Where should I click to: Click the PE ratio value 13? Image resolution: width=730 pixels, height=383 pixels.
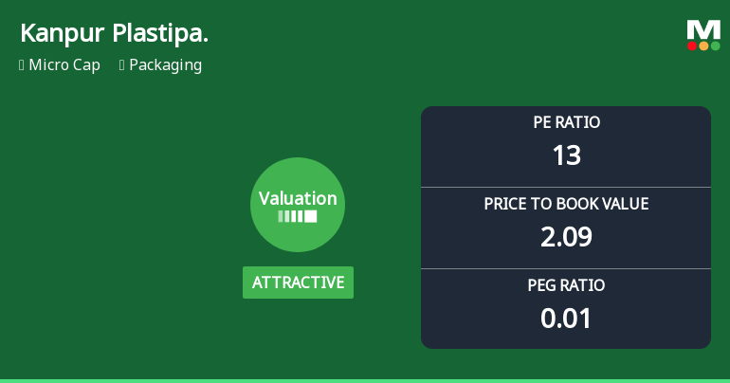pyautogui.click(x=566, y=155)
